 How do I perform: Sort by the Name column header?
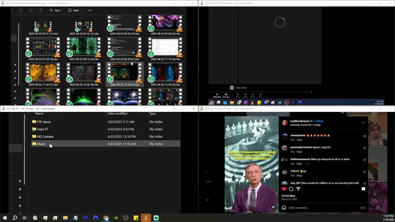click(39, 113)
